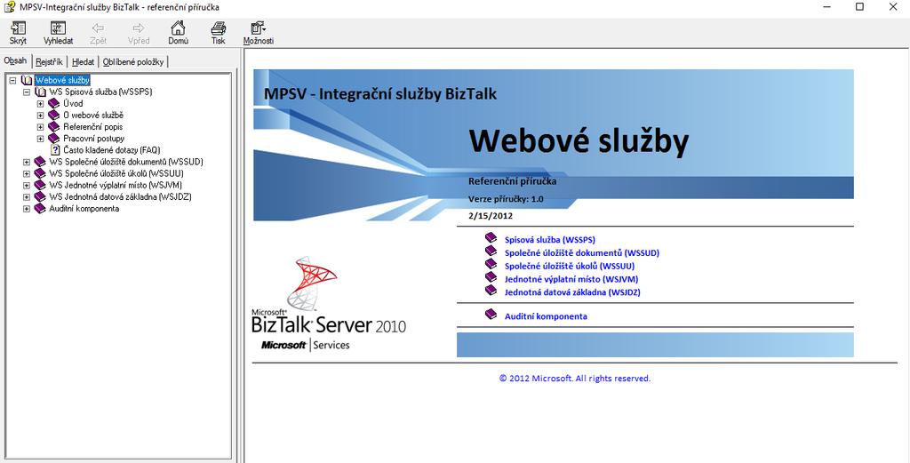
Task: Click the book icon beside WS Společné úložiště dokumentů
Action: [x=40, y=162]
